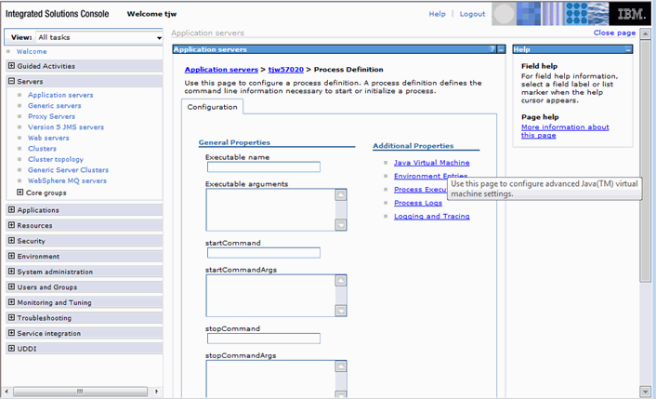Viewport: 656px width, 399px height.
Task: Focus the startCommandArgs text area
Action: click(x=270, y=296)
